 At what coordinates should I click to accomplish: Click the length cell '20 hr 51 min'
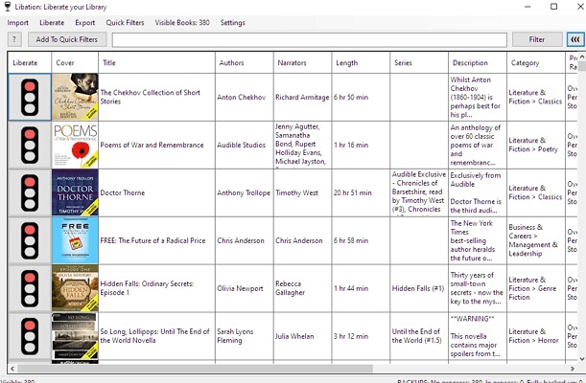click(x=361, y=192)
